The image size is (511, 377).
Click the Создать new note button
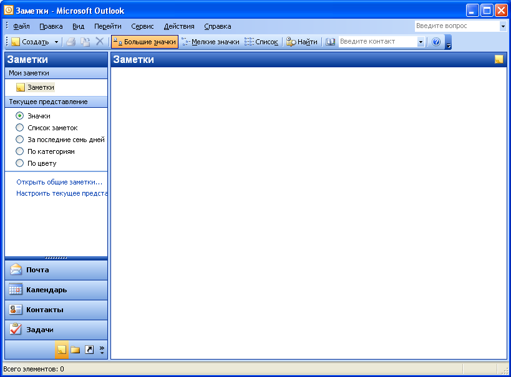tap(30, 42)
